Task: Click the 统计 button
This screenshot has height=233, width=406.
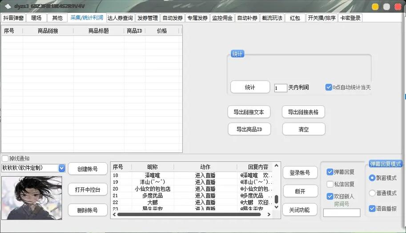Action: [x=250, y=87]
